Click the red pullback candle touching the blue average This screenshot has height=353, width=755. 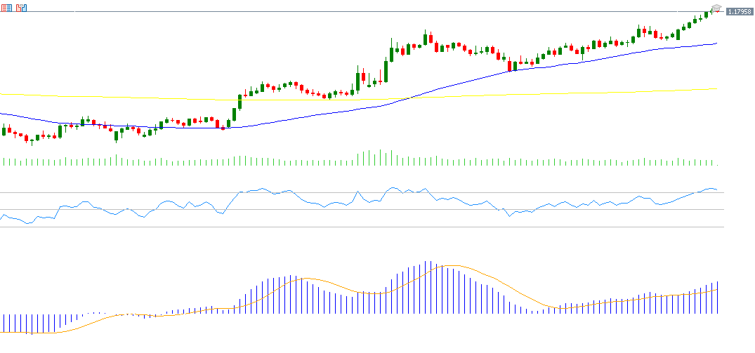pos(509,66)
